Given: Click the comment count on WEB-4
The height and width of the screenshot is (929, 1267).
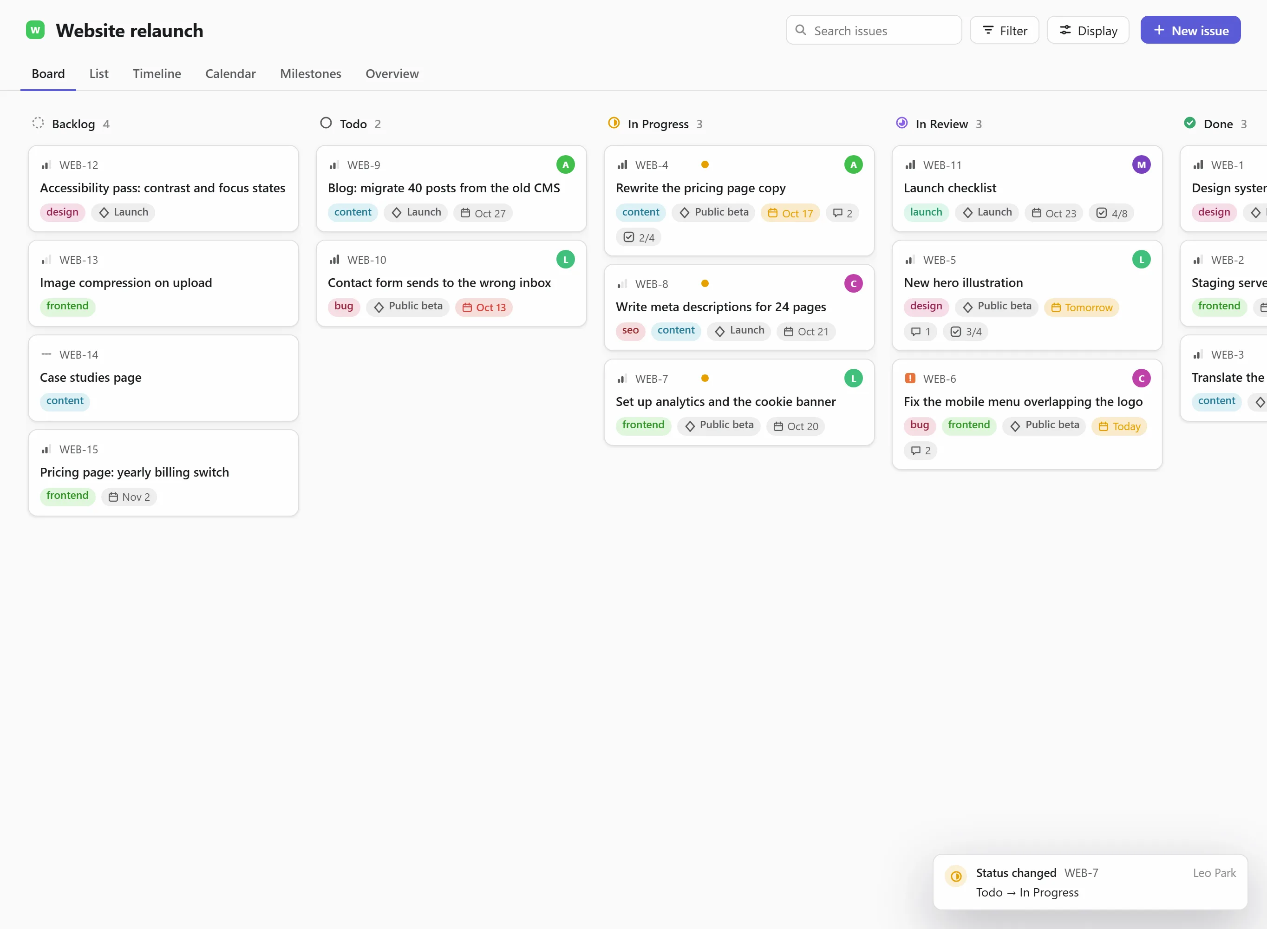Looking at the screenshot, I should (x=842, y=213).
